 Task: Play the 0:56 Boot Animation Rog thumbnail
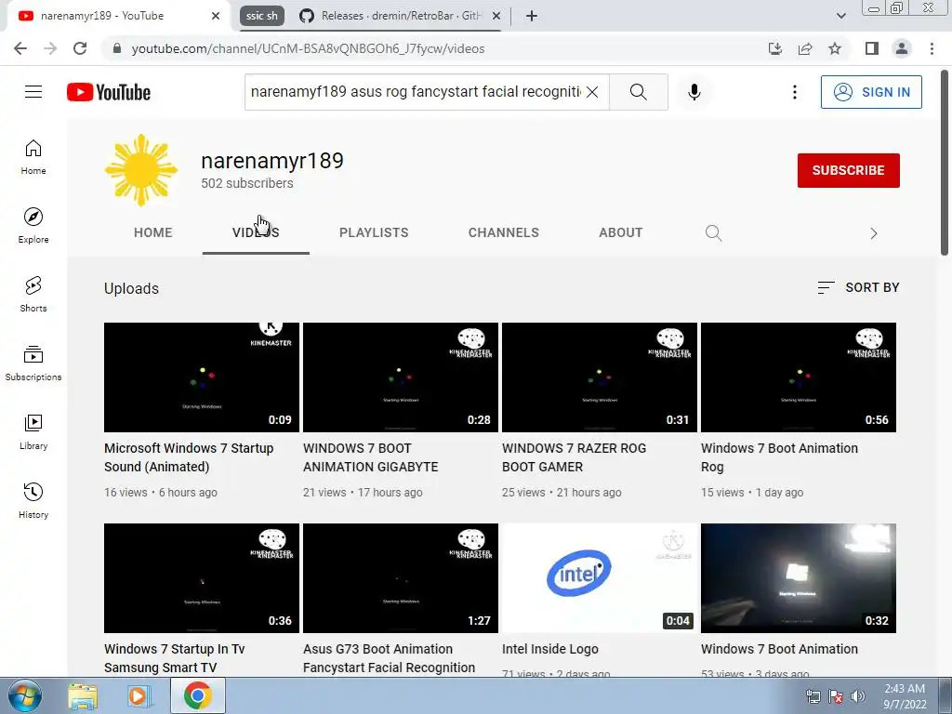[x=799, y=377]
